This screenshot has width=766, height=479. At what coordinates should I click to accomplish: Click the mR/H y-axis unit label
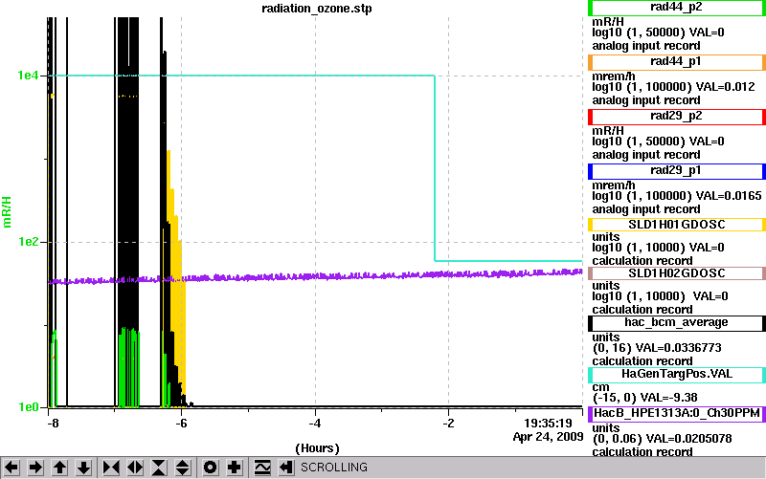7,211
